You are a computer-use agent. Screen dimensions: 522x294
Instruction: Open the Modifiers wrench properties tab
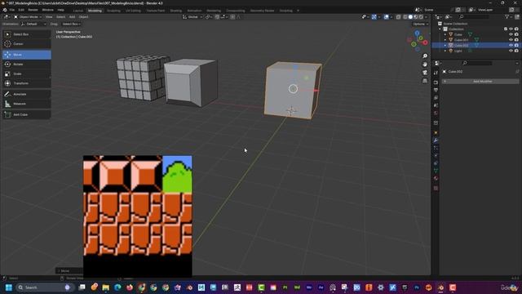pyautogui.click(x=436, y=140)
